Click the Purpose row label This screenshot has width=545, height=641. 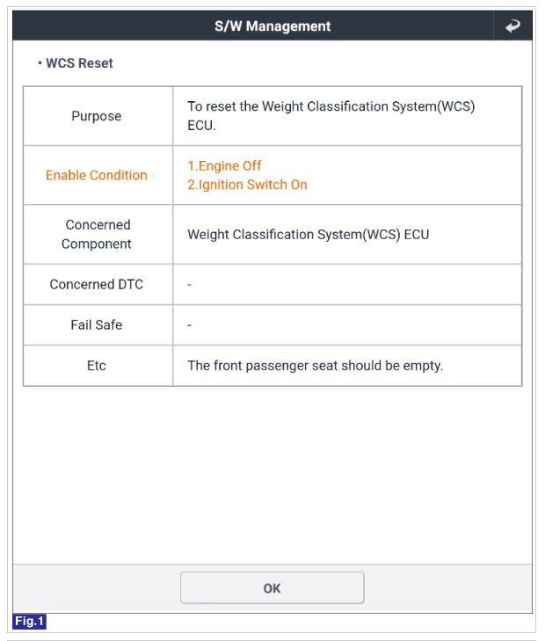pyautogui.click(x=97, y=116)
